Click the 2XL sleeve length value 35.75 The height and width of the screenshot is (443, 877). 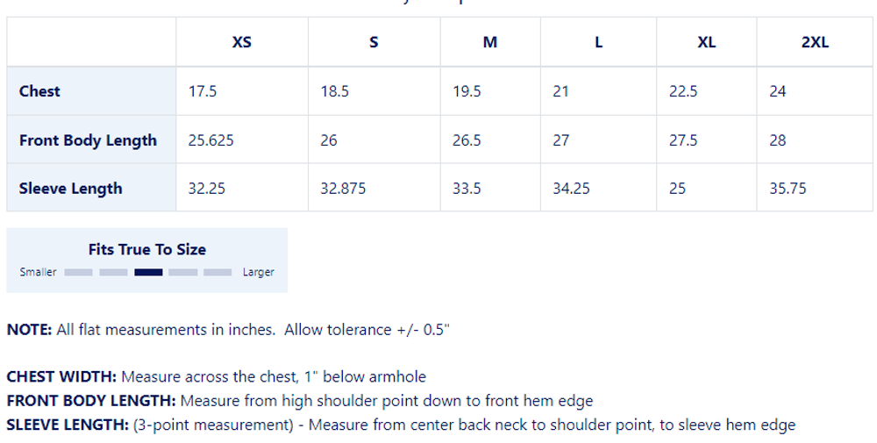click(788, 189)
